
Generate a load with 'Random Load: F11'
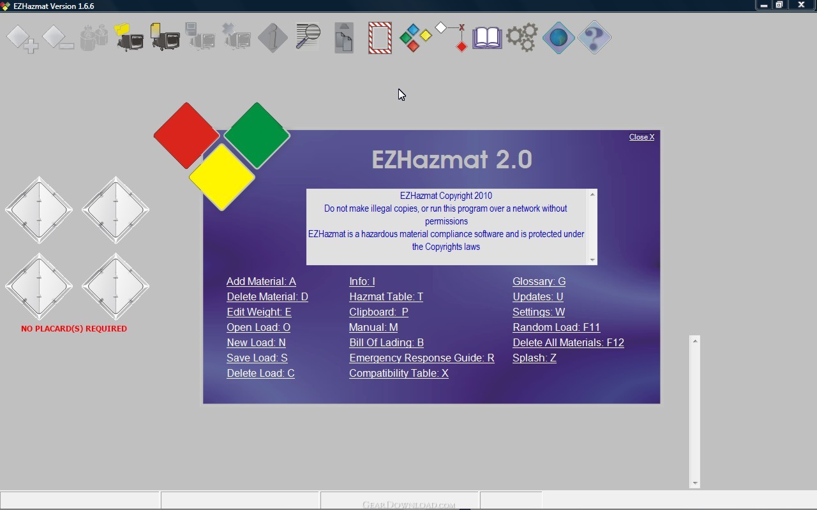[x=557, y=327]
